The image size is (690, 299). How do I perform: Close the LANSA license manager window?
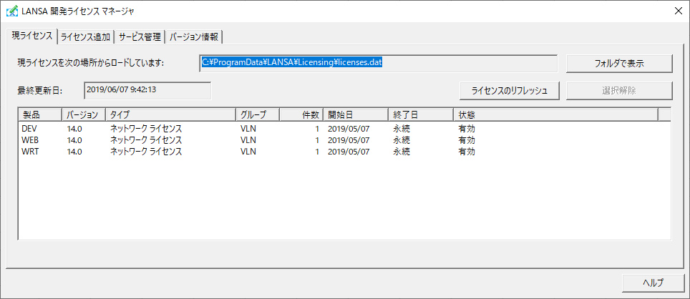(x=677, y=11)
